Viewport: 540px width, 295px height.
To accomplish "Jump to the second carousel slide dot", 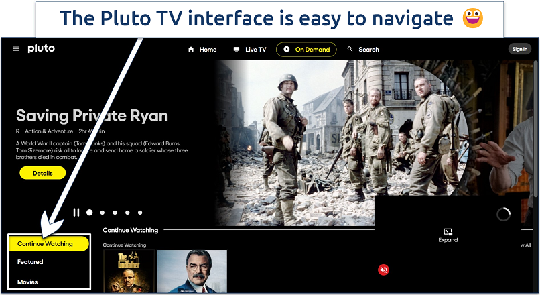I will click(103, 213).
